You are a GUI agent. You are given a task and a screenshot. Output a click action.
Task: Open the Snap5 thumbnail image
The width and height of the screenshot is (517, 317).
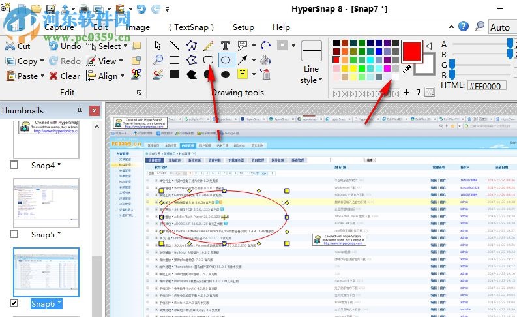(x=46, y=204)
